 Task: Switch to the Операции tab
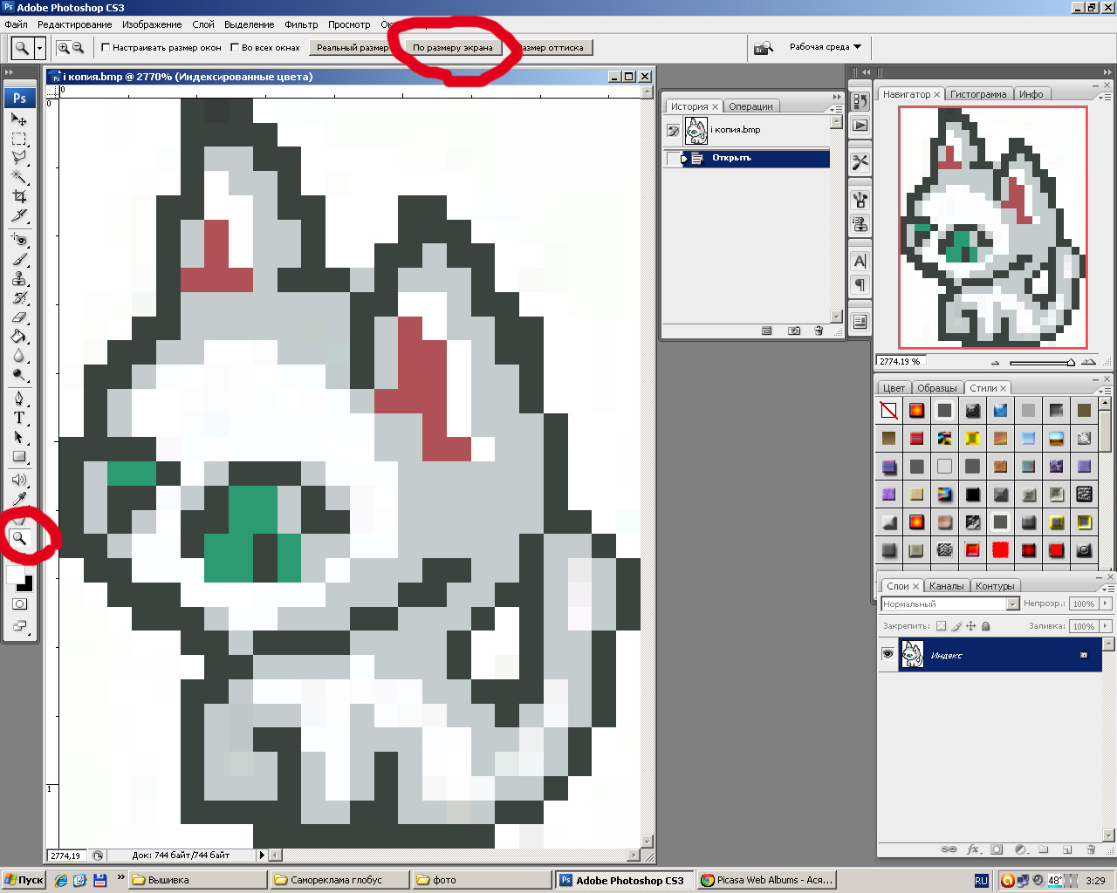(x=750, y=106)
